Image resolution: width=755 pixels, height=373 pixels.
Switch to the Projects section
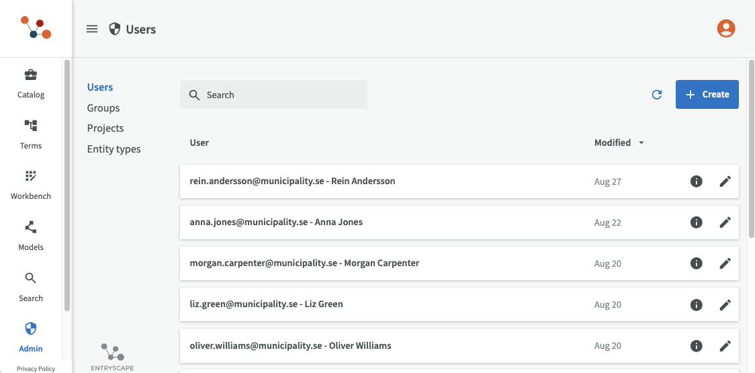click(x=105, y=128)
